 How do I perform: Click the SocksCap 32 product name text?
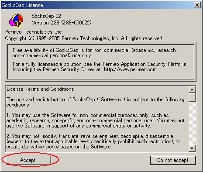pos(46,16)
